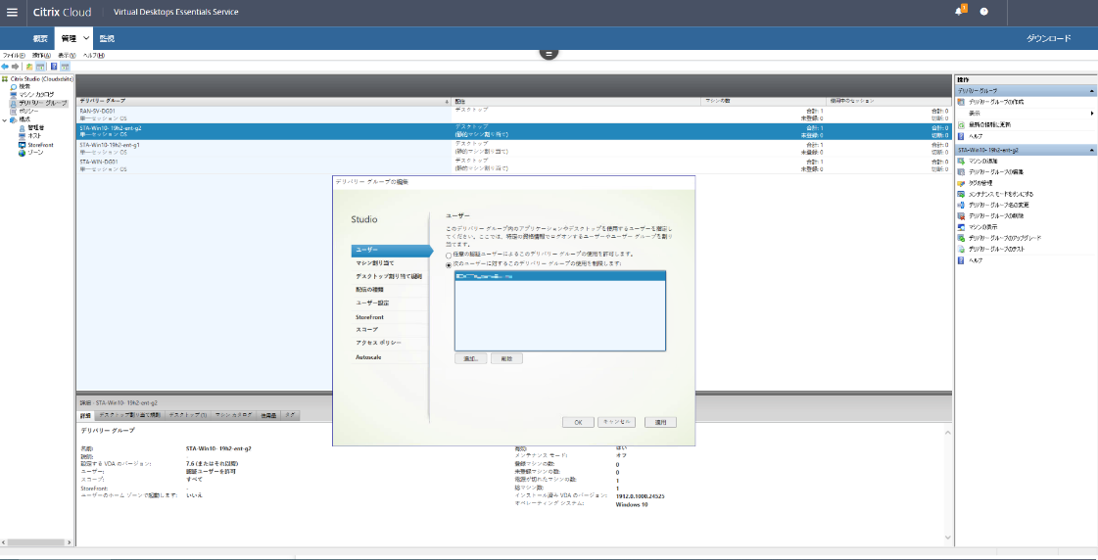Open デスクトップ割り当て規則 page in dialog
The height and width of the screenshot is (560, 1098).
point(389,276)
